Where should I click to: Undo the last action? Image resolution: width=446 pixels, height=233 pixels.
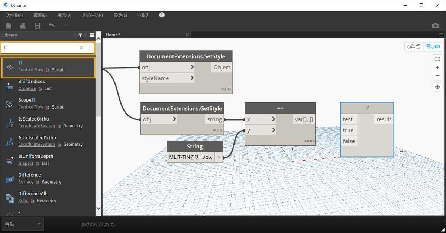point(52,26)
